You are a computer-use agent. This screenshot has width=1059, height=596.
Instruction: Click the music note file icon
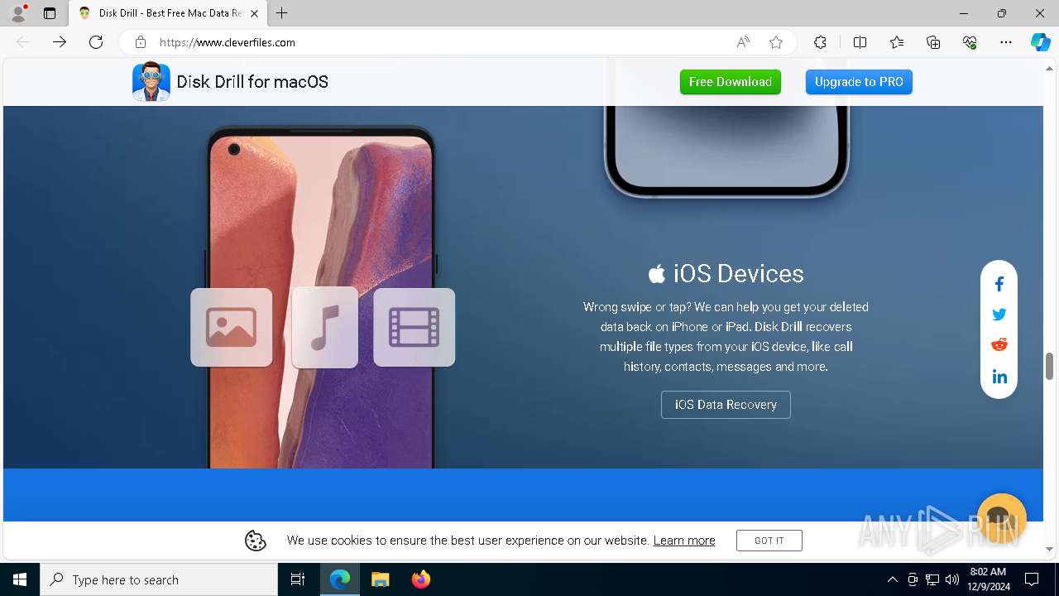325,327
